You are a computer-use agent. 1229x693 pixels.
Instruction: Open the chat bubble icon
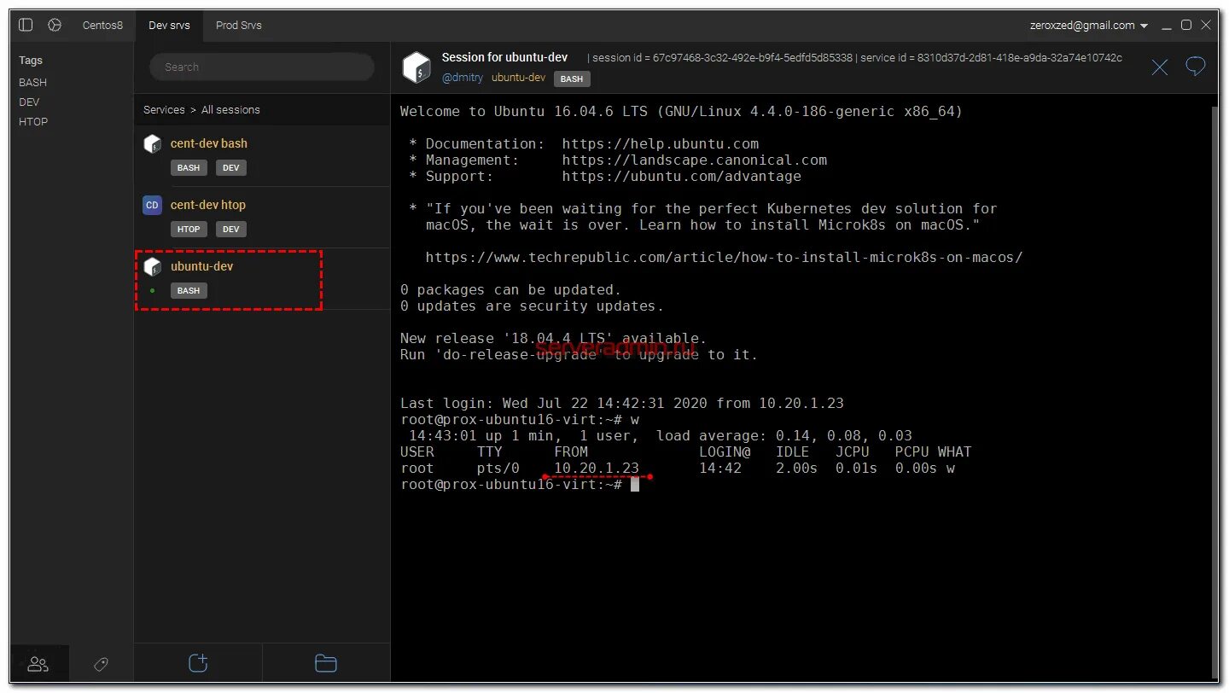click(1196, 67)
